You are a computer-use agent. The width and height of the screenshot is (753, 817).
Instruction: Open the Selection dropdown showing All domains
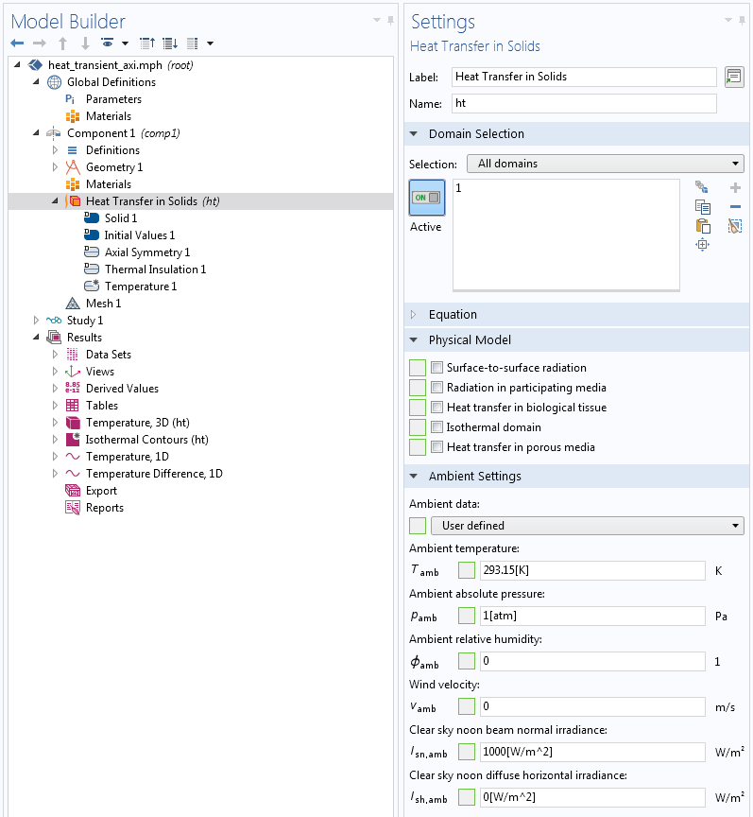(605, 164)
